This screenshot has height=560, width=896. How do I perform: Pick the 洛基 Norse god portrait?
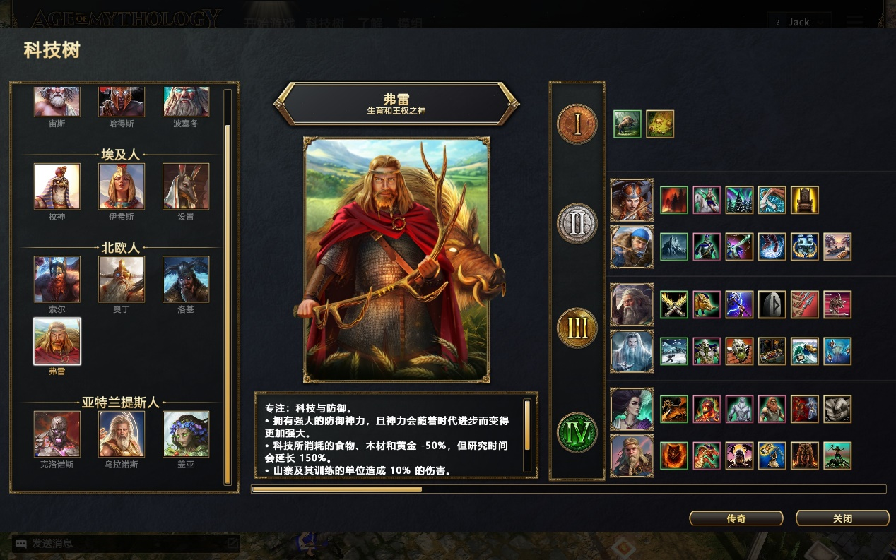[x=186, y=279]
